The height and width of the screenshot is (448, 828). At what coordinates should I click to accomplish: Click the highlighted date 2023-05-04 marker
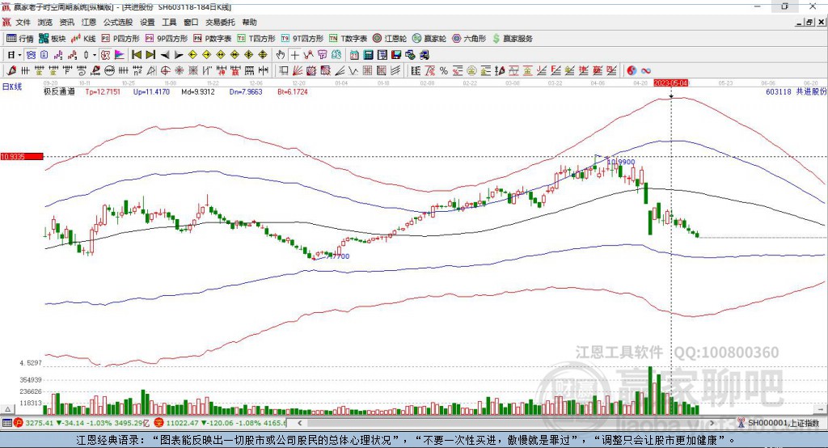(670, 83)
